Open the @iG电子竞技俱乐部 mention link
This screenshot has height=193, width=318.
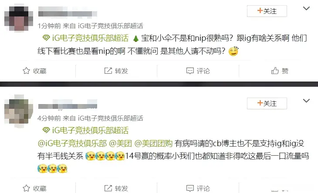click(72, 143)
